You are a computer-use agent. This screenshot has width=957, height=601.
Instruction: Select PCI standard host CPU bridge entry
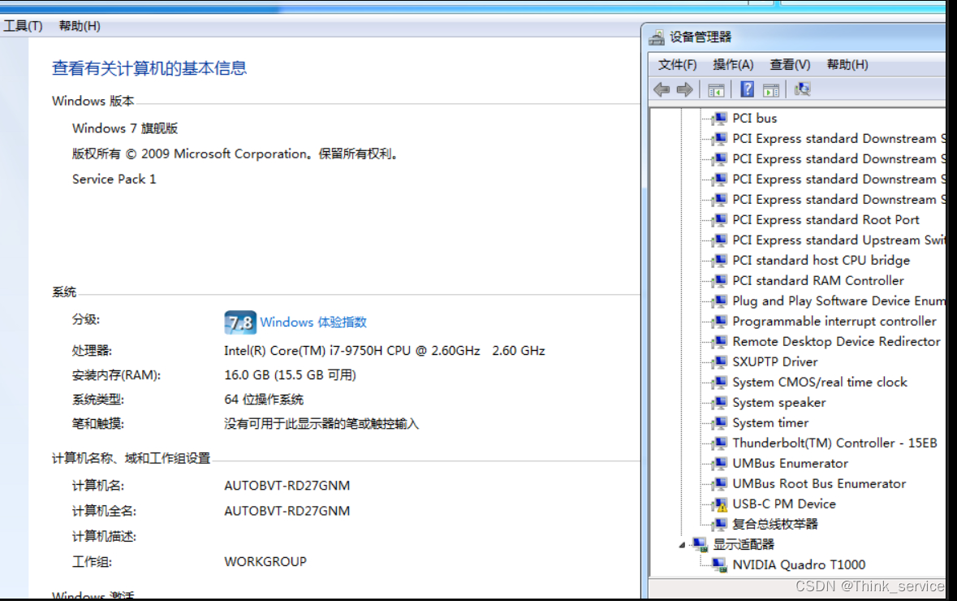[x=821, y=260]
